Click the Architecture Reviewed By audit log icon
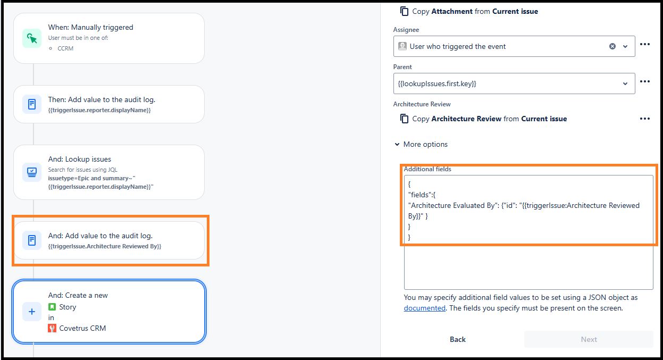Screen dimensions: 663x360 (32, 240)
